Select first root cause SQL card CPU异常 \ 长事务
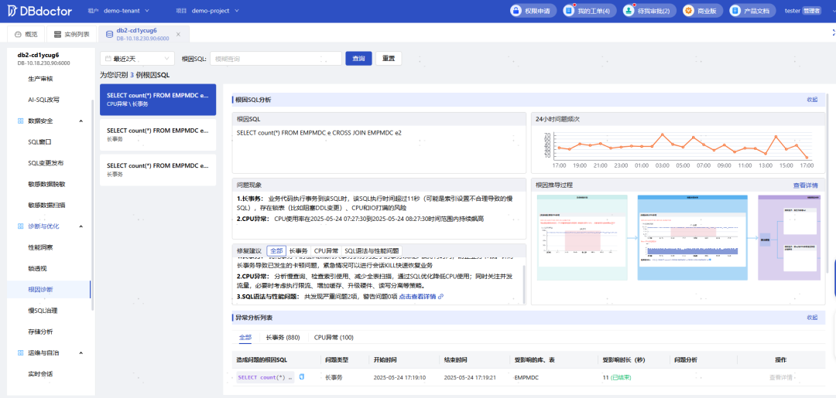Image resolution: width=836 pixels, height=398 pixels. tap(158, 100)
